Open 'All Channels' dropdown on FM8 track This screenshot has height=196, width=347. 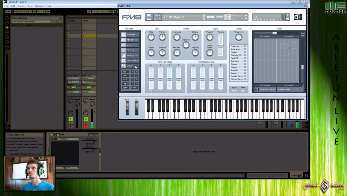(x=89, y=81)
